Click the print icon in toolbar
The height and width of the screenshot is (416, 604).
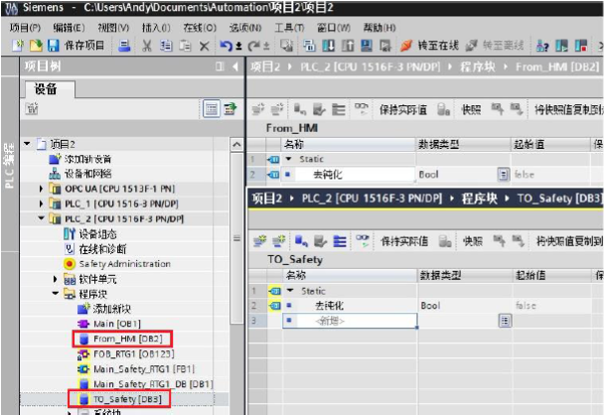(124, 46)
